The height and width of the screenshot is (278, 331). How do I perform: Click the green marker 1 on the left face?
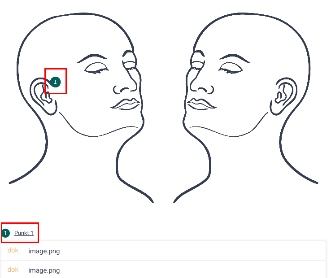[55, 82]
